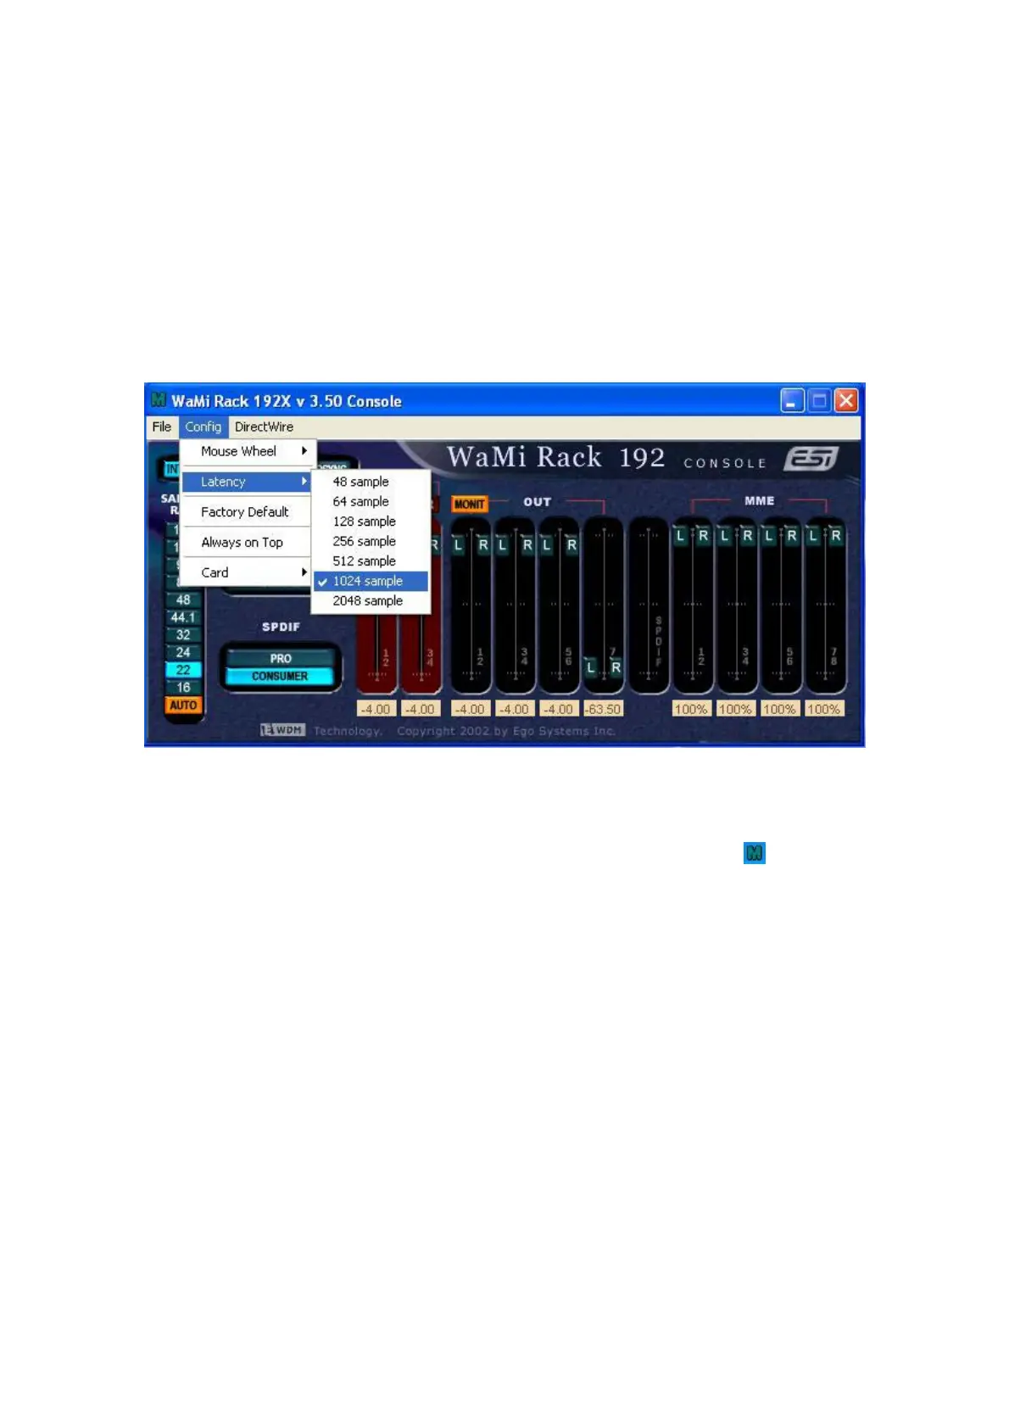Click the green M icon in the title bar

[158, 400]
